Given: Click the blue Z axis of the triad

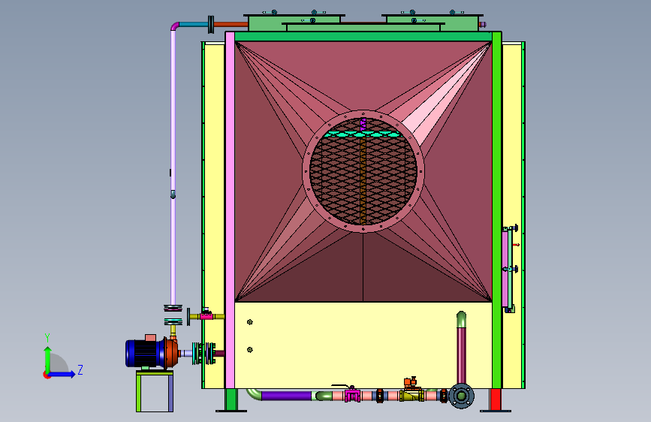Looking at the screenshot, I should [62, 374].
